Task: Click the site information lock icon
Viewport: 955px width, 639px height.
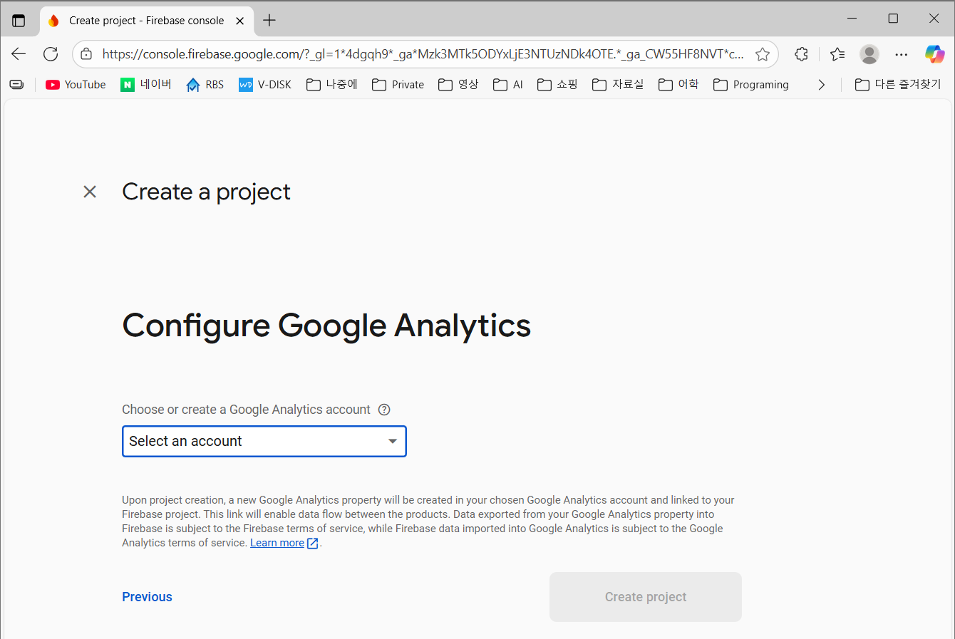Action: (x=86, y=54)
